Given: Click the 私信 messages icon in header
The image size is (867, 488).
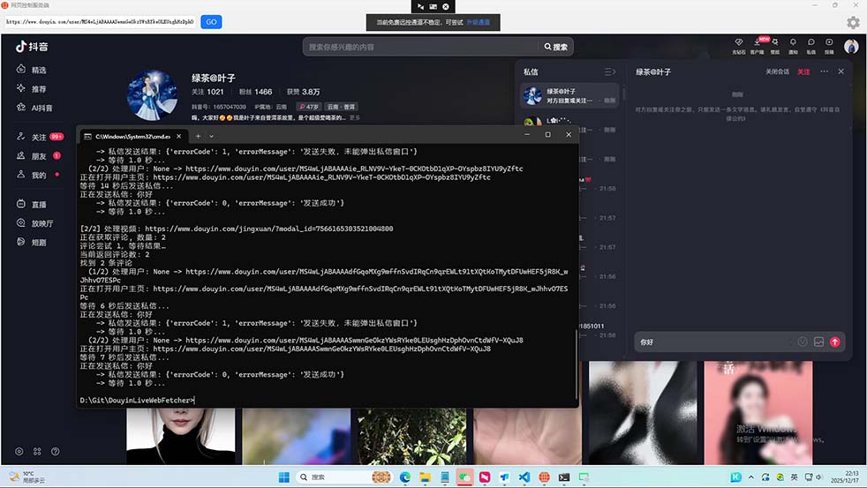Looking at the screenshot, I should tap(810, 43).
